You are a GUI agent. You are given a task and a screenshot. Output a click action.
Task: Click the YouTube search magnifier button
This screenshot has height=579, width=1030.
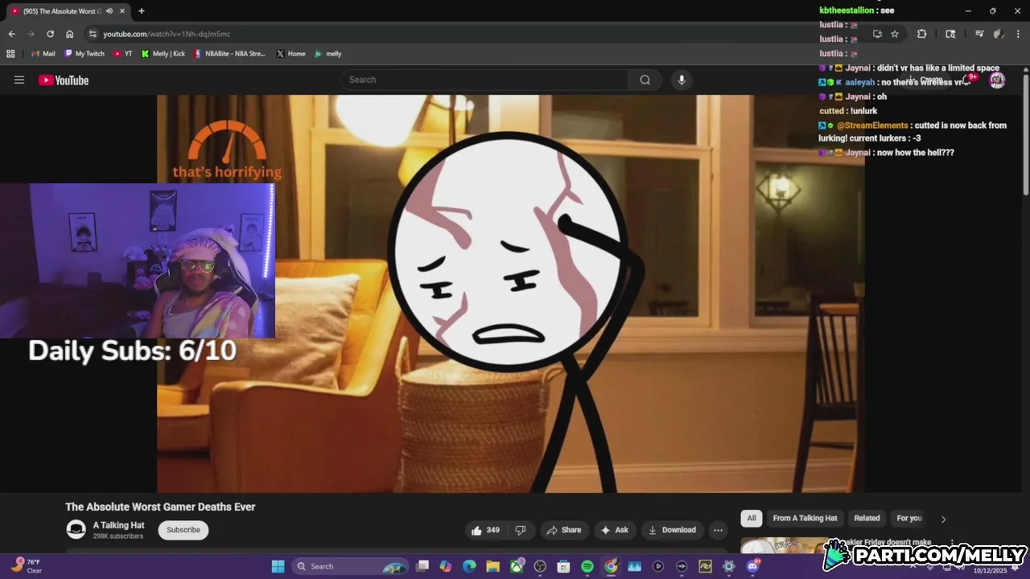pos(645,80)
